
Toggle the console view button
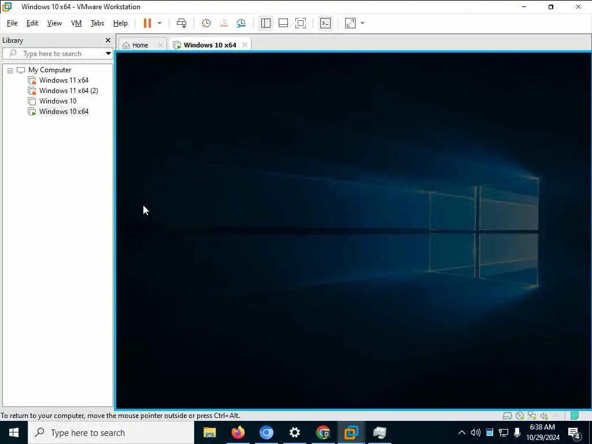(x=325, y=23)
